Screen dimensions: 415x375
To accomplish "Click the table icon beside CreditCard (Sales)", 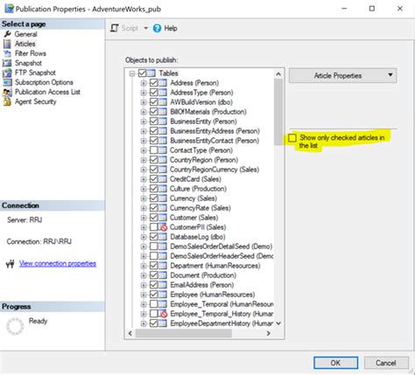I will click(x=163, y=179).
